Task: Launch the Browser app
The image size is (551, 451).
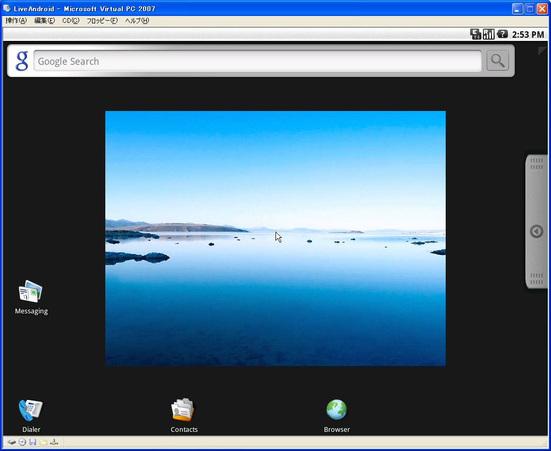Action: 337,416
